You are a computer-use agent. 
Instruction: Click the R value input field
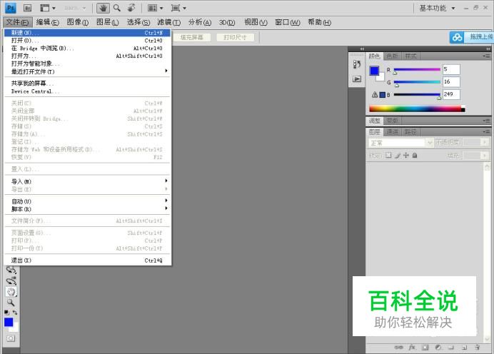pyautogui.click(x=451, y=69)
